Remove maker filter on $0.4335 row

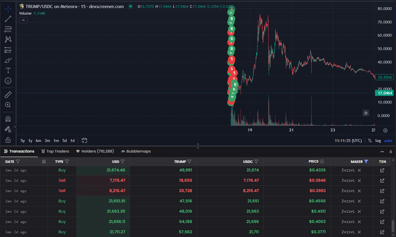coord(359,170)
